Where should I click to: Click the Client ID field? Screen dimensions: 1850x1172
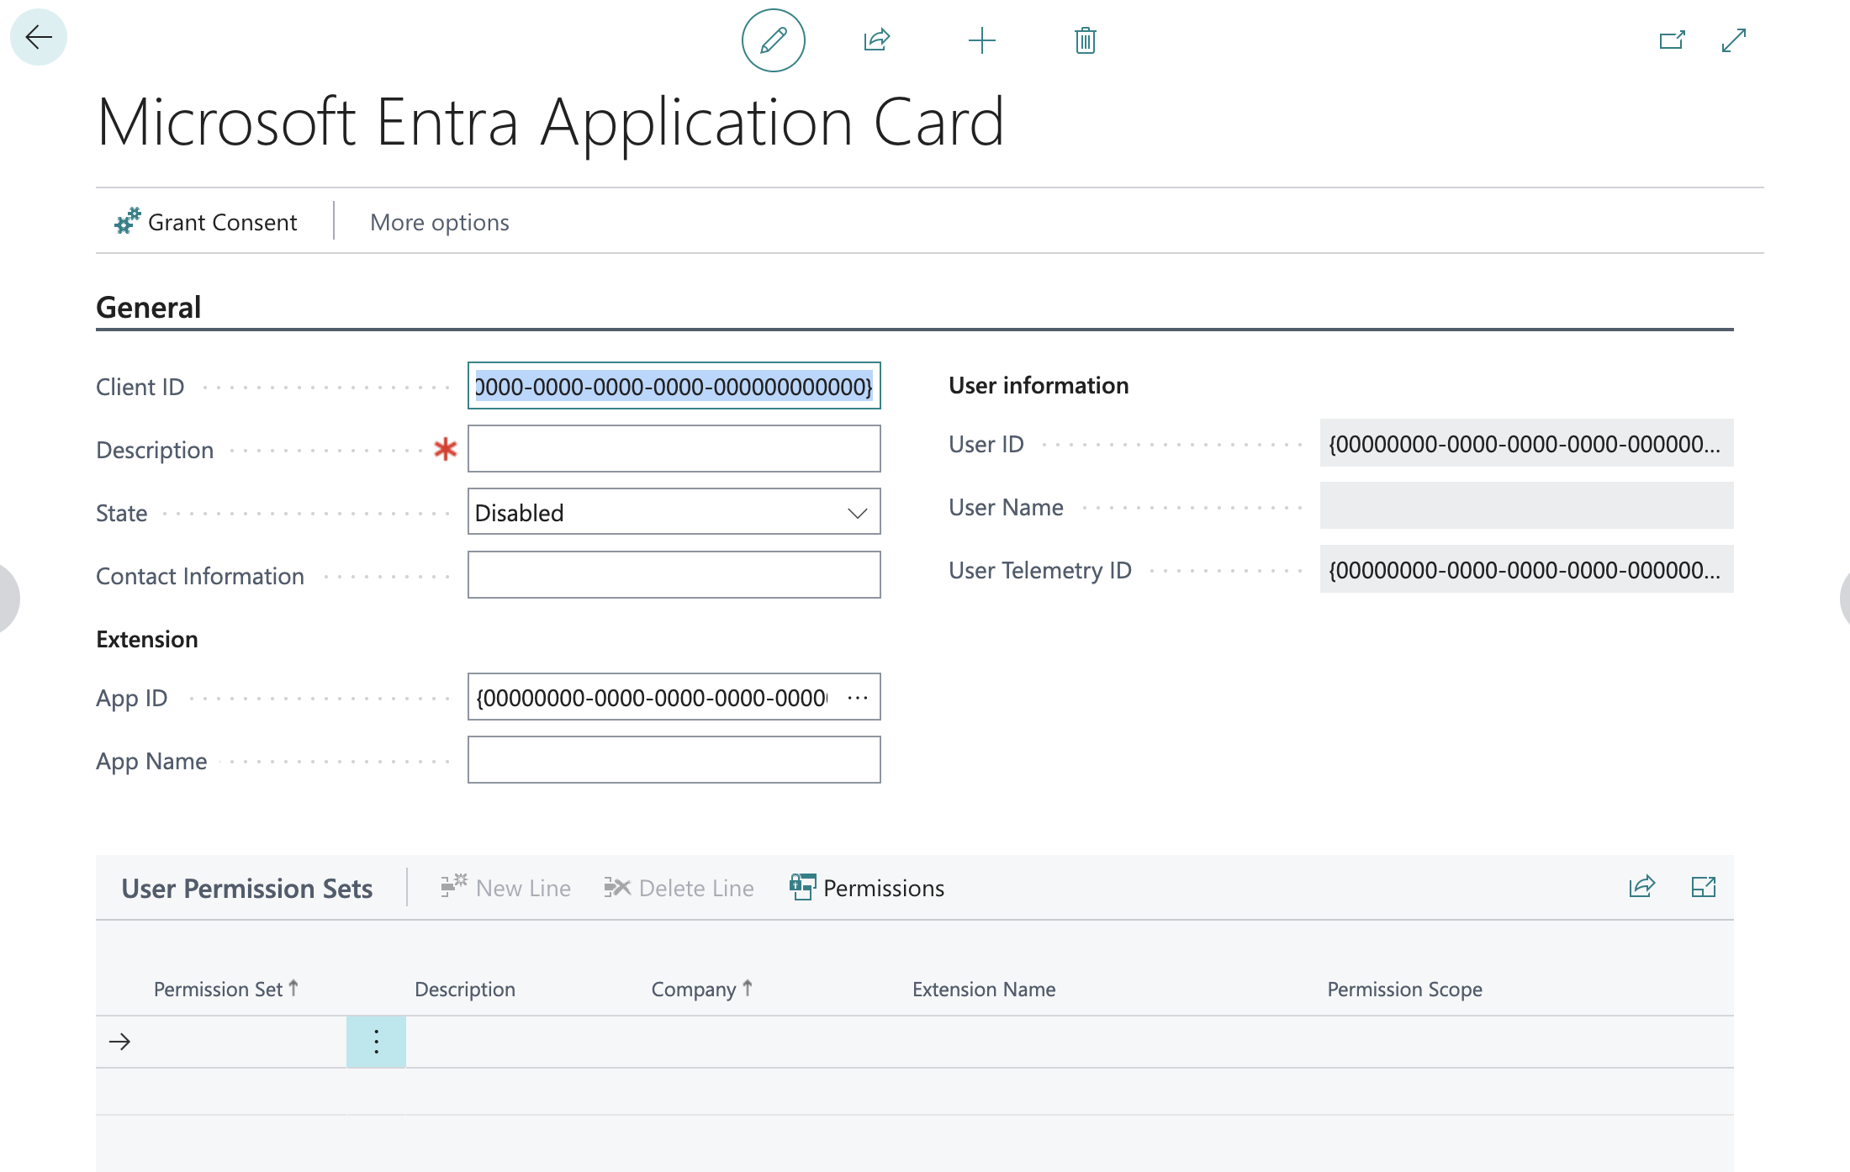pos(674,386)
